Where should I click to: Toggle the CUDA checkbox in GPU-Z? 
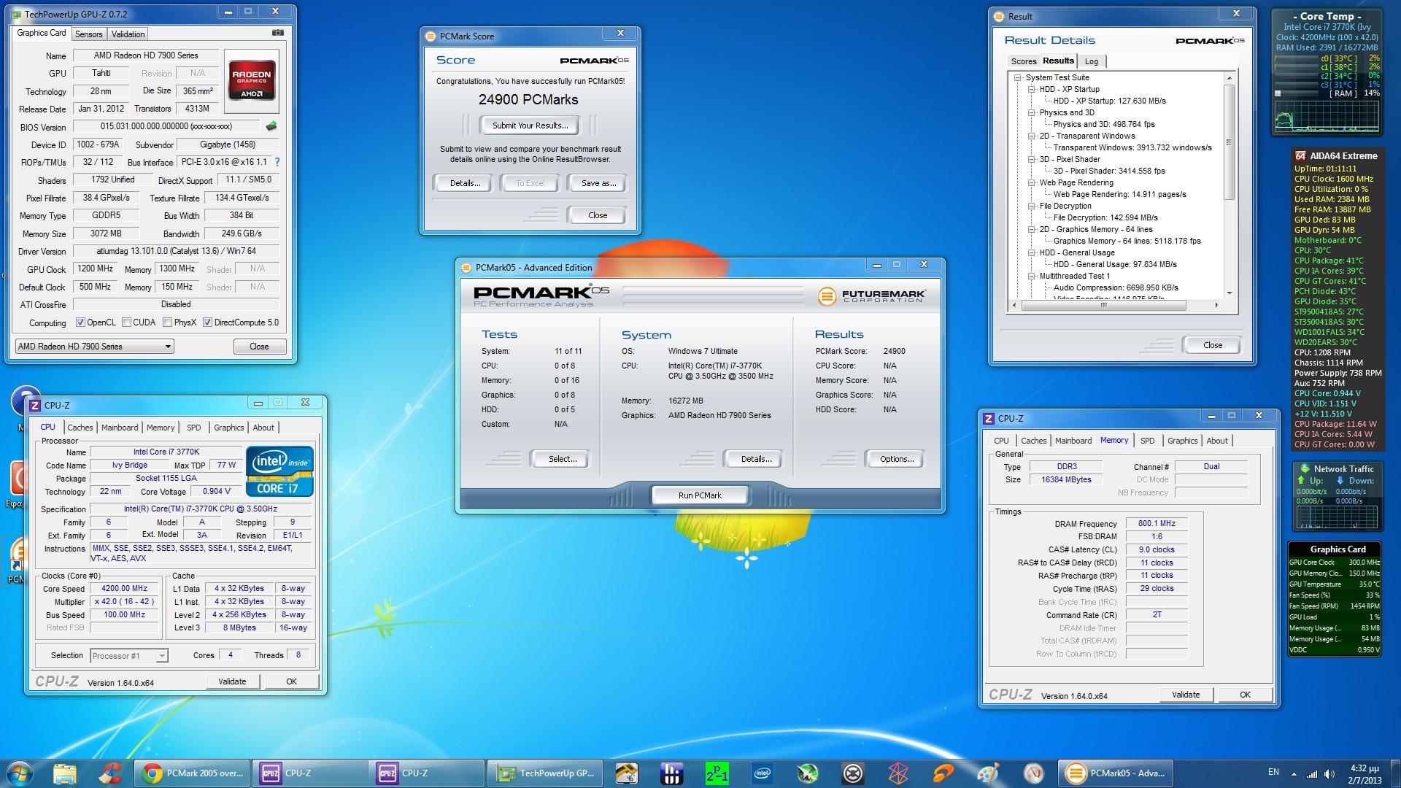click(x=127, y=322)
